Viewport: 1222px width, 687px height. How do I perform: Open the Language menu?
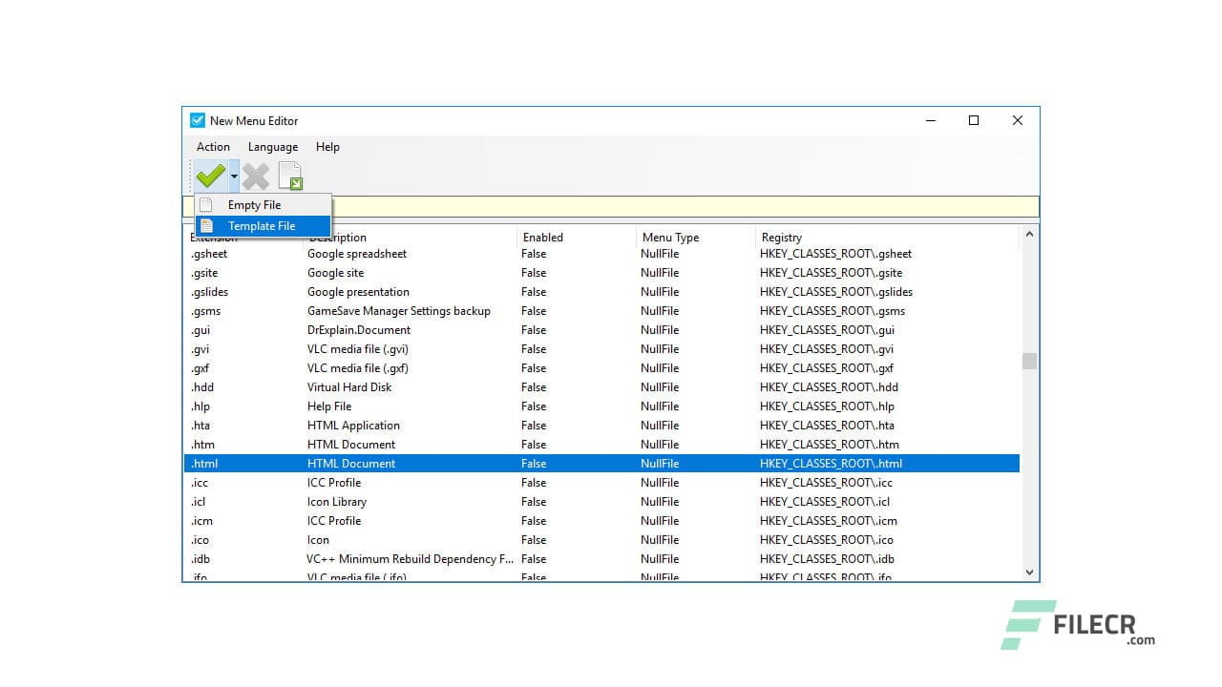[x=272, y=147]
